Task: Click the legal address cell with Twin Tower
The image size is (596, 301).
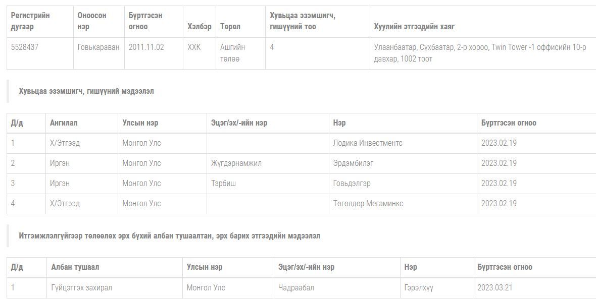Action: click(480, 53)
